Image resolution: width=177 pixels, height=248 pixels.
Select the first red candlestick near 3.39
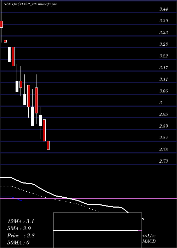click(1, 24)
